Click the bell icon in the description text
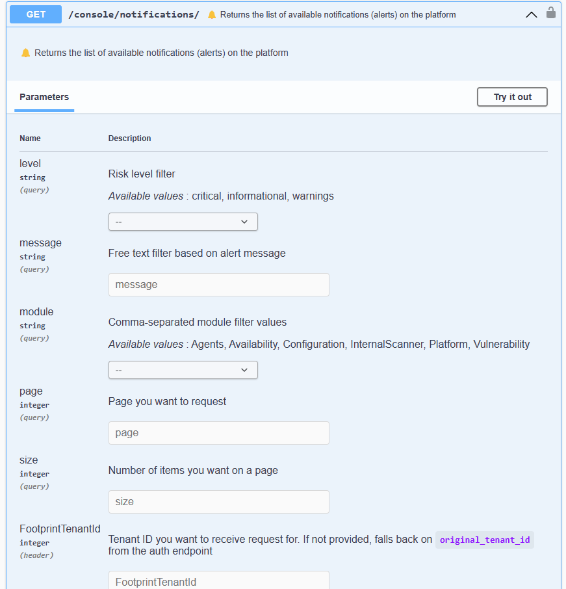The height and width of the screenshot is (589, 566). [x=25, y=53]
